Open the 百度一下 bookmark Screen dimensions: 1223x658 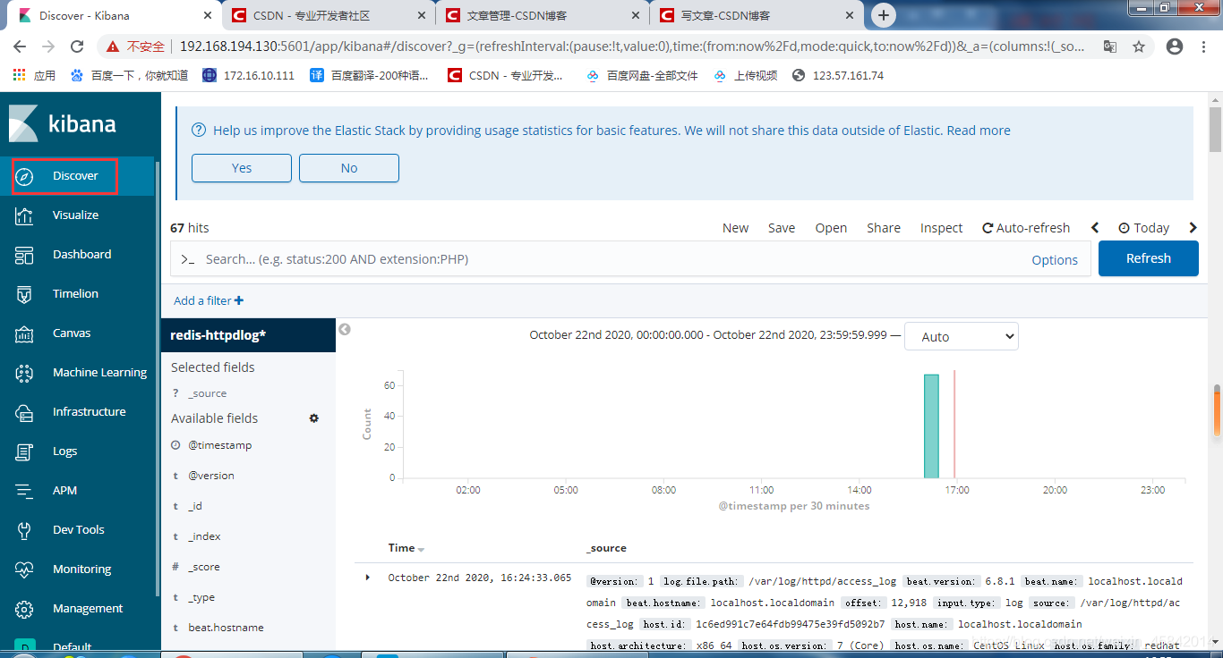coord(129,76)
